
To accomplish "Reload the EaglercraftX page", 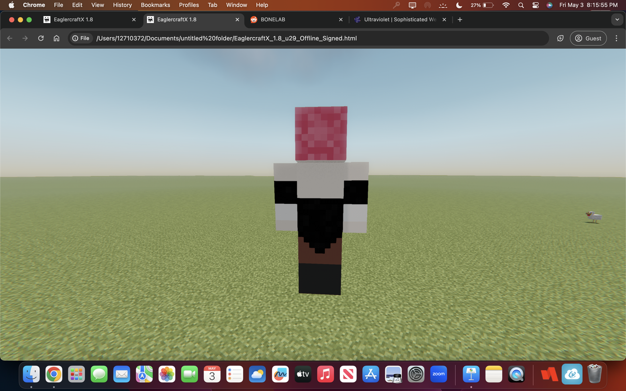I will [x=41, y=38].
